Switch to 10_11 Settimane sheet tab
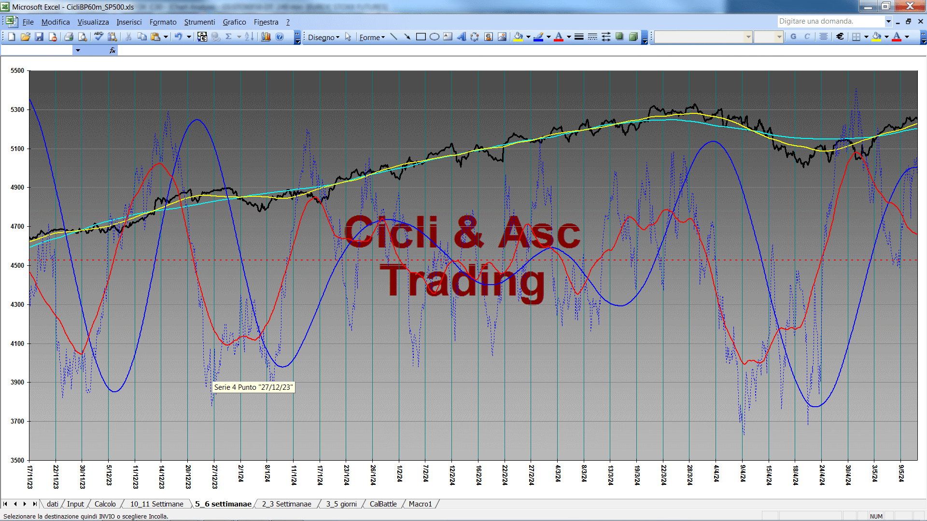927x521 pixels. 156,504
